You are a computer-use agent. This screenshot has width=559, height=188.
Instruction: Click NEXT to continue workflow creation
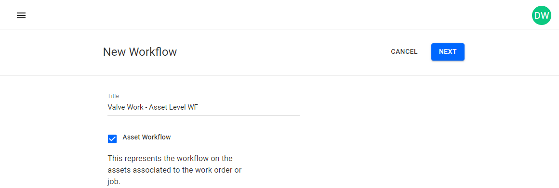pos(448,52)
